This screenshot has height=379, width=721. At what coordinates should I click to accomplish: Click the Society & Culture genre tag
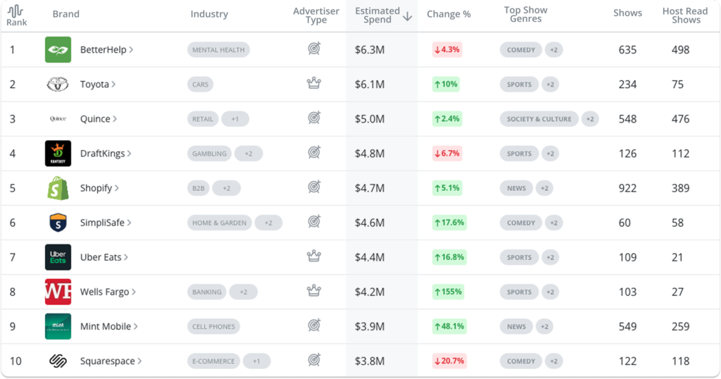539,119
